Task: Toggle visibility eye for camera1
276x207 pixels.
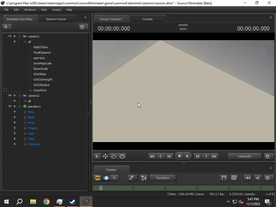Action: pyautogui.click(x=10, y=36)
